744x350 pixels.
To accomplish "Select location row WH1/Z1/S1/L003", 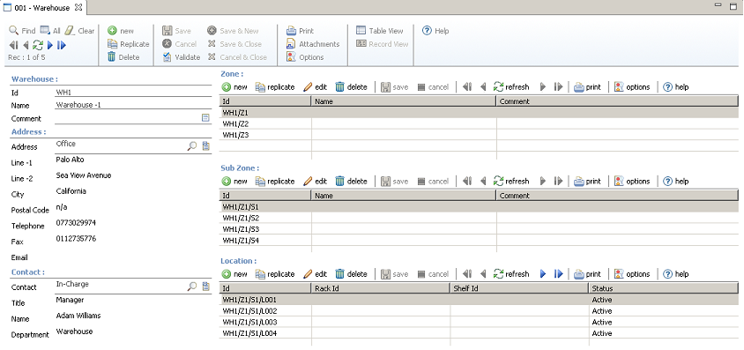I will coord(479,323).
